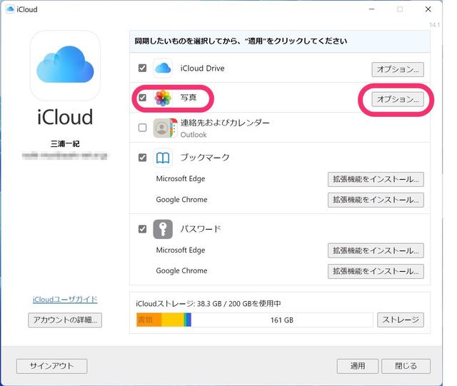Open the iCloudユーザガイド link

coord(65,299)
